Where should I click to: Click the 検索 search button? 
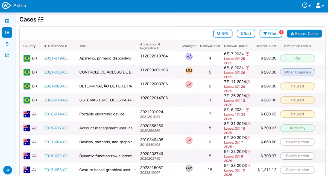(x=222, y=34)
